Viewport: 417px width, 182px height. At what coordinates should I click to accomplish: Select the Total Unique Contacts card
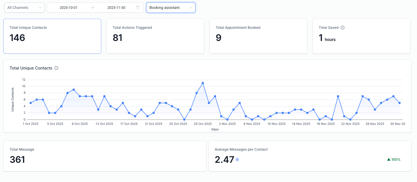pyautogui.click(x=52, y=36)
